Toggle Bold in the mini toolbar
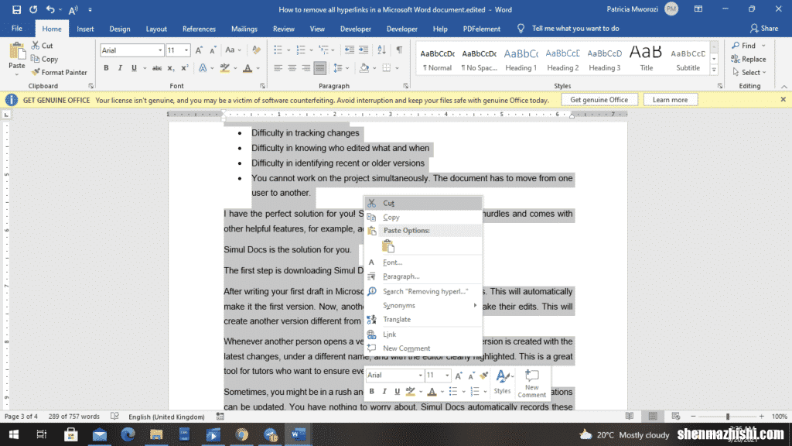 tap(372, 391)
